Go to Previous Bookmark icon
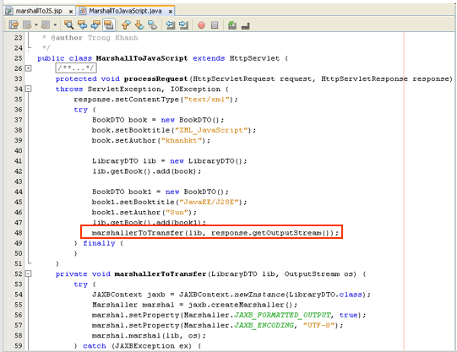Screen dimensions: 457x352 pos(126,25)
